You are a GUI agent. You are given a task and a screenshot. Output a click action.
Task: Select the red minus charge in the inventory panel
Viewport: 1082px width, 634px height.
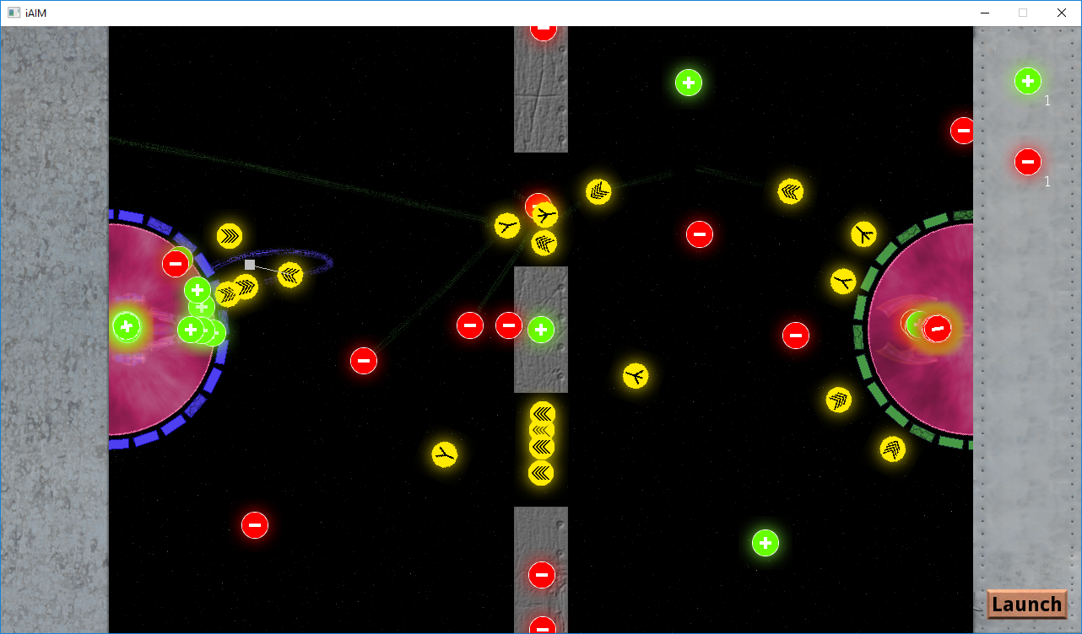(1027, 161)
